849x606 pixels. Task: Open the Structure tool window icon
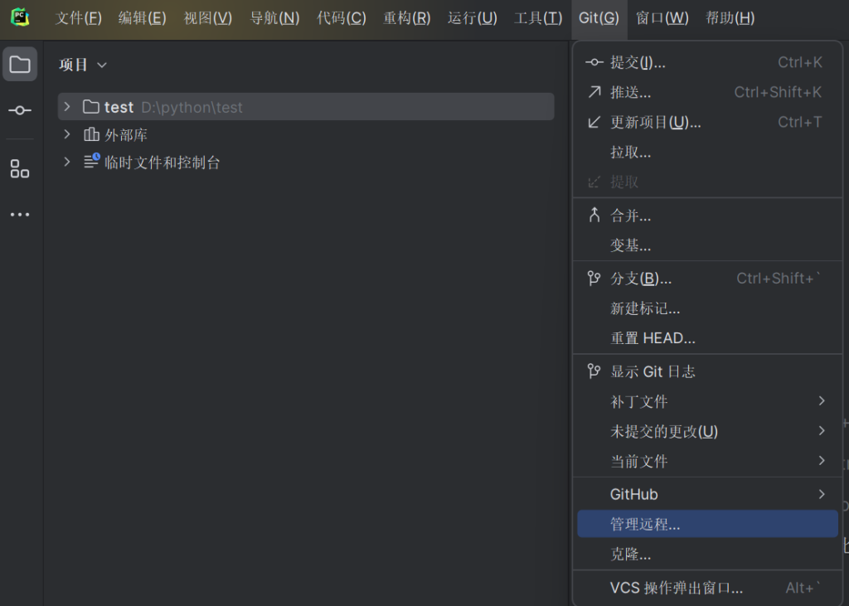(20, 169)
